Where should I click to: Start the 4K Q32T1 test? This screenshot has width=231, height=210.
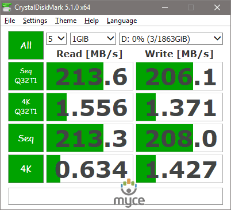26,107
